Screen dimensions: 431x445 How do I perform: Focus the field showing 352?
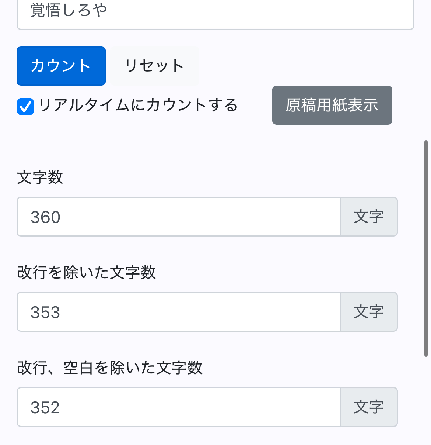[x=178, y=407]
